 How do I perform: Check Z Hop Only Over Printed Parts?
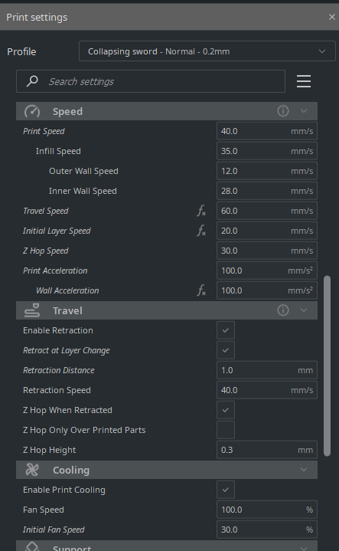(x=226, y=430)
